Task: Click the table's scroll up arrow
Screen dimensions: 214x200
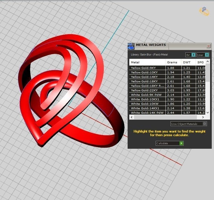Action: [x=208, y=62]
